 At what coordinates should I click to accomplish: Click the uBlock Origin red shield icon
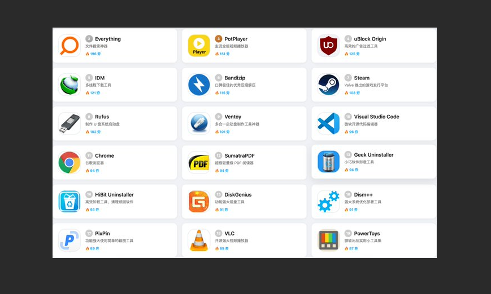328,46
